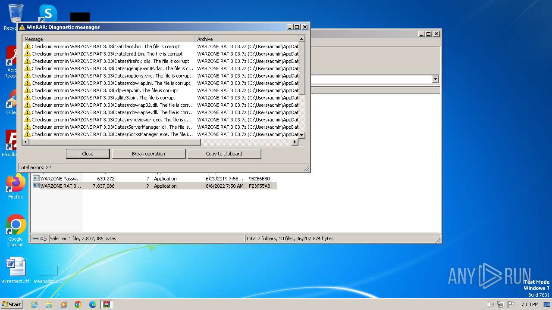Screen dimensions: 552x310
Task: Open the Start menu
Action: pyautogui.click(x=12, y=304)
